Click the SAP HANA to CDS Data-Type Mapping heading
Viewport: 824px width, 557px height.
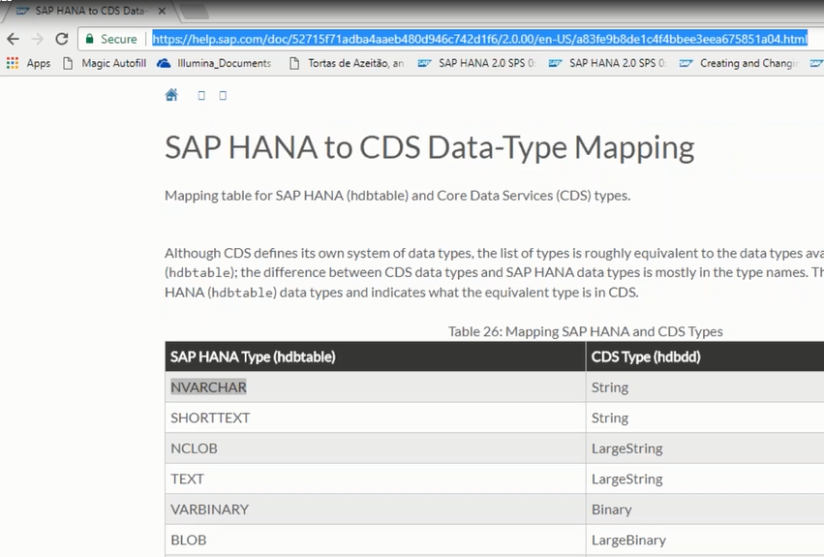click(x=429, y=147)
